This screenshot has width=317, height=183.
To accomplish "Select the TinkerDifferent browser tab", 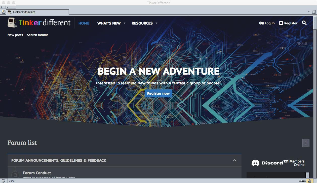I will [37, 12].
